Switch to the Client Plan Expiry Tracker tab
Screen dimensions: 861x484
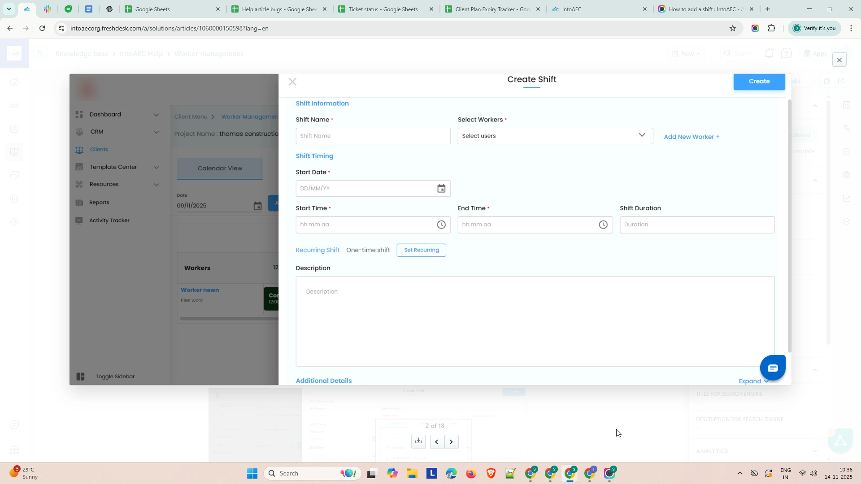click(492, 9)
